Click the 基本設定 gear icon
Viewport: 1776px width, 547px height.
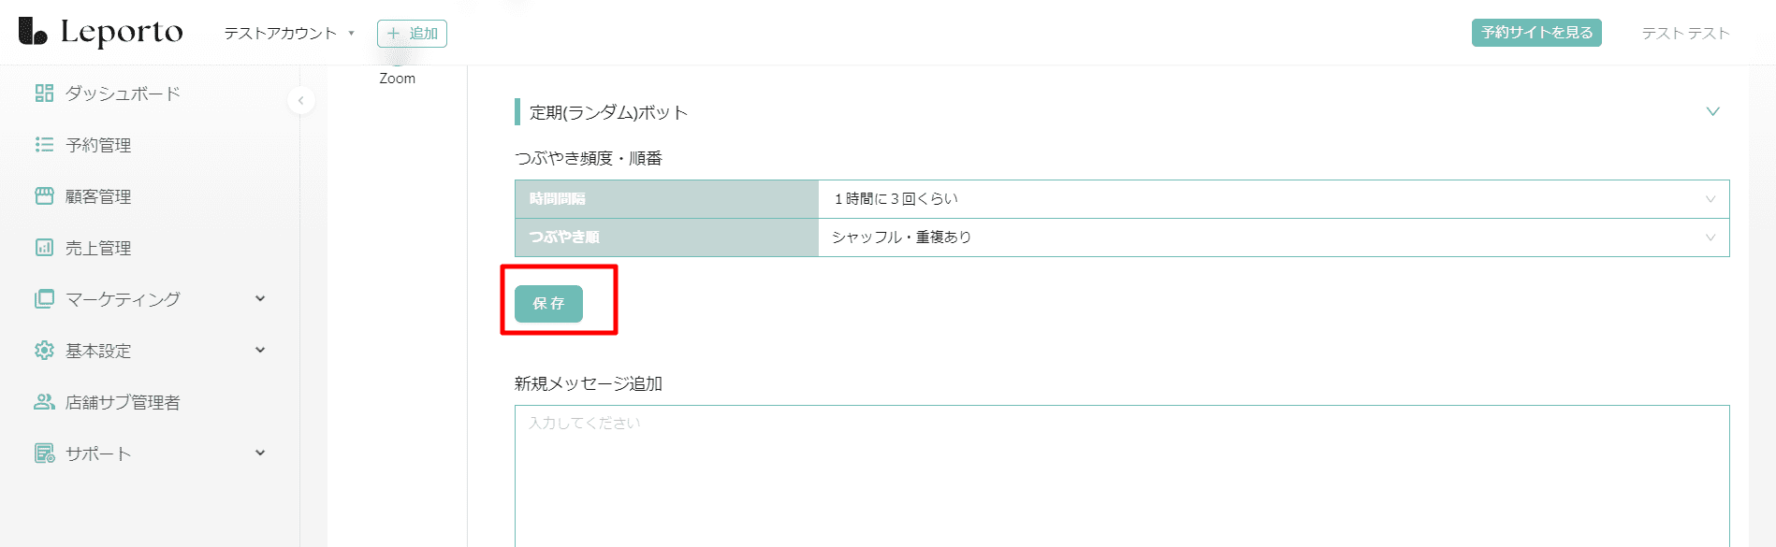coord(44,351)
